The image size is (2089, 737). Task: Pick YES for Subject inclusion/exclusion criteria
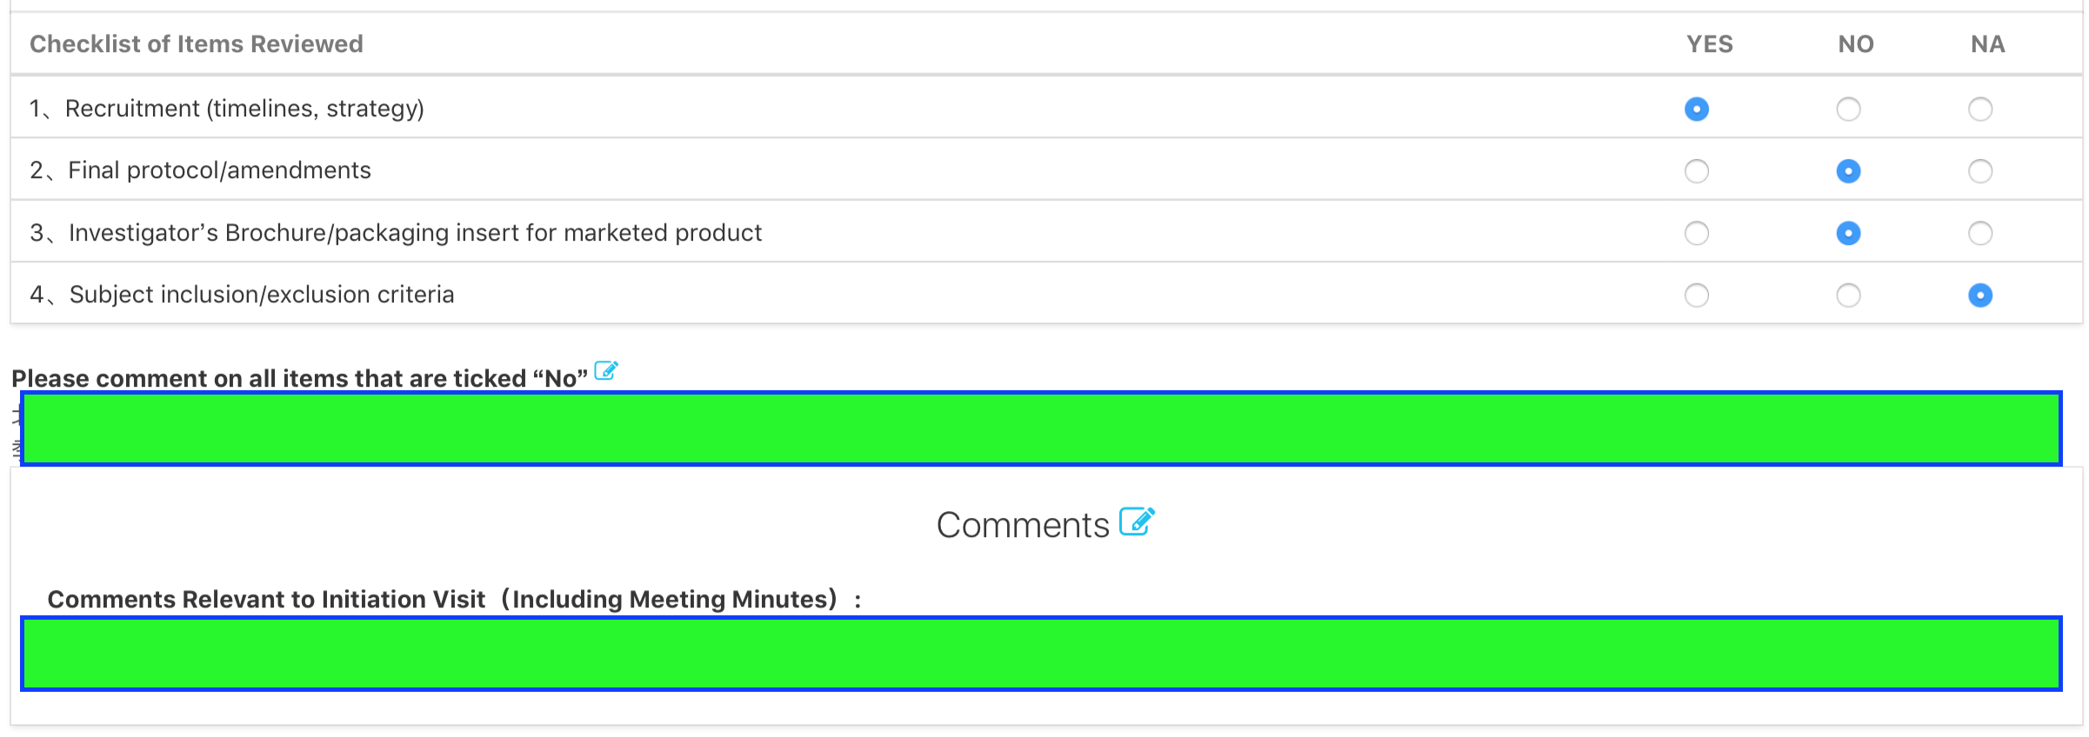click(1696, 295)
